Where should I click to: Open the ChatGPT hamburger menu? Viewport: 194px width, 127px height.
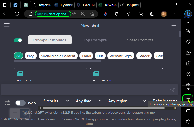pyautogui.click(x=7, y=25)
